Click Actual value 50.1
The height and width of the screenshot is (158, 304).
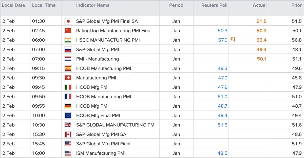tap(261, 59)
